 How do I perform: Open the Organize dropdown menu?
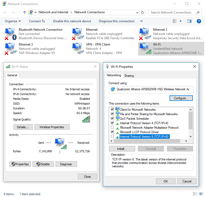click(13, 21)
